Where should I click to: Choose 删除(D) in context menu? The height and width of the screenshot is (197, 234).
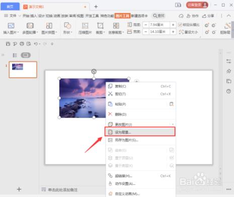click(x=140, y=115)
